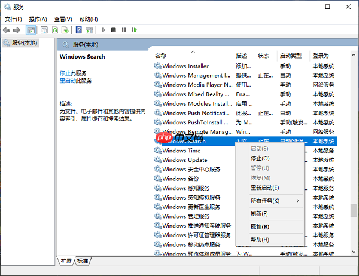Image resolution: width=359 pixels, height=276 pixels.
Task: Click the scrollbar down arrow in the services list
Action: click(x=354, y=252)
